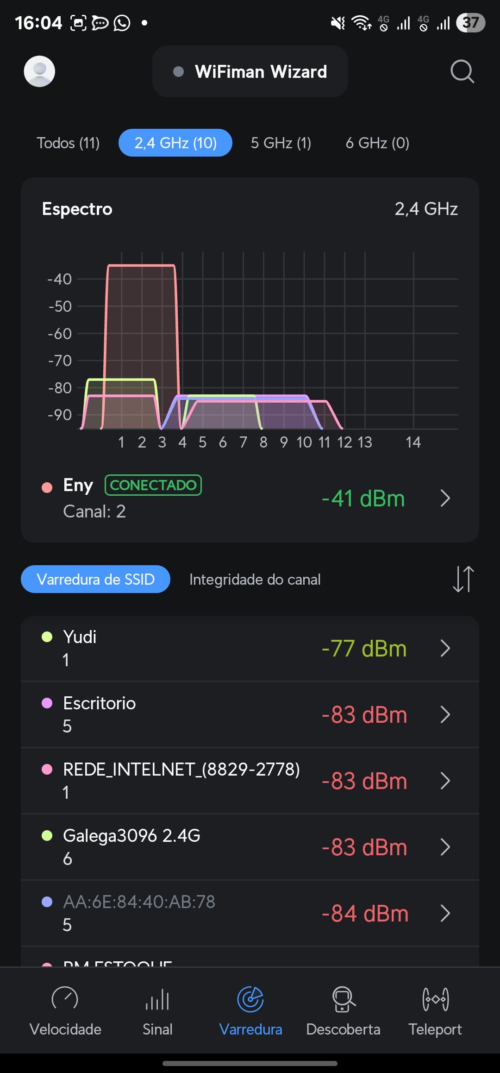Open the Descoberta discovery tab
The height and width of the screenshot is (1073, 500).
coord(343,1010)
